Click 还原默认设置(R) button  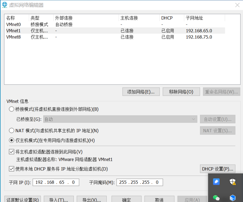click(x=23, y=199)
